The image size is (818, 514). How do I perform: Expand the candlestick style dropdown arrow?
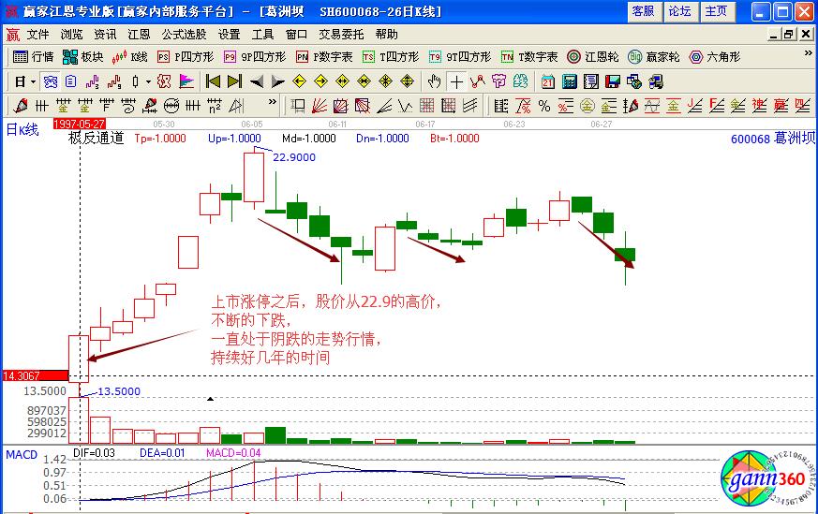pyautogui.click(x=148, y=81)
